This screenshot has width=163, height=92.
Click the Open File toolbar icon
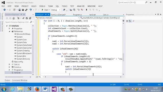(20, 10)
